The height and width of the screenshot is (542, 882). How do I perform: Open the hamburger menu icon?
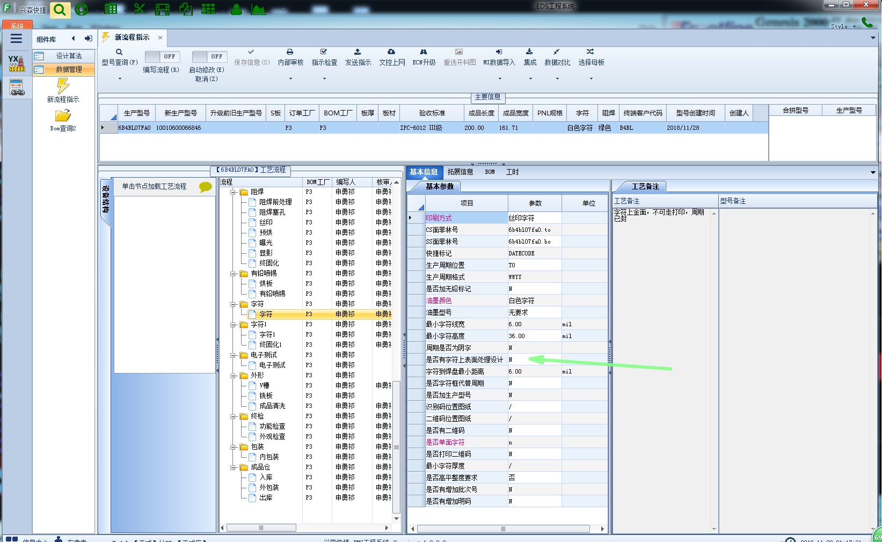click(x=16, y=39)
